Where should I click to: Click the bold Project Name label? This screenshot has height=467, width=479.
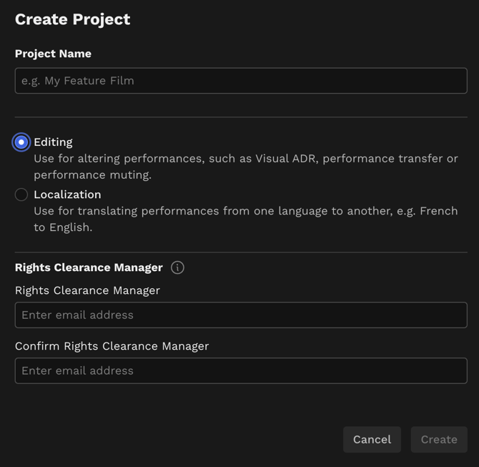point(53,54)
